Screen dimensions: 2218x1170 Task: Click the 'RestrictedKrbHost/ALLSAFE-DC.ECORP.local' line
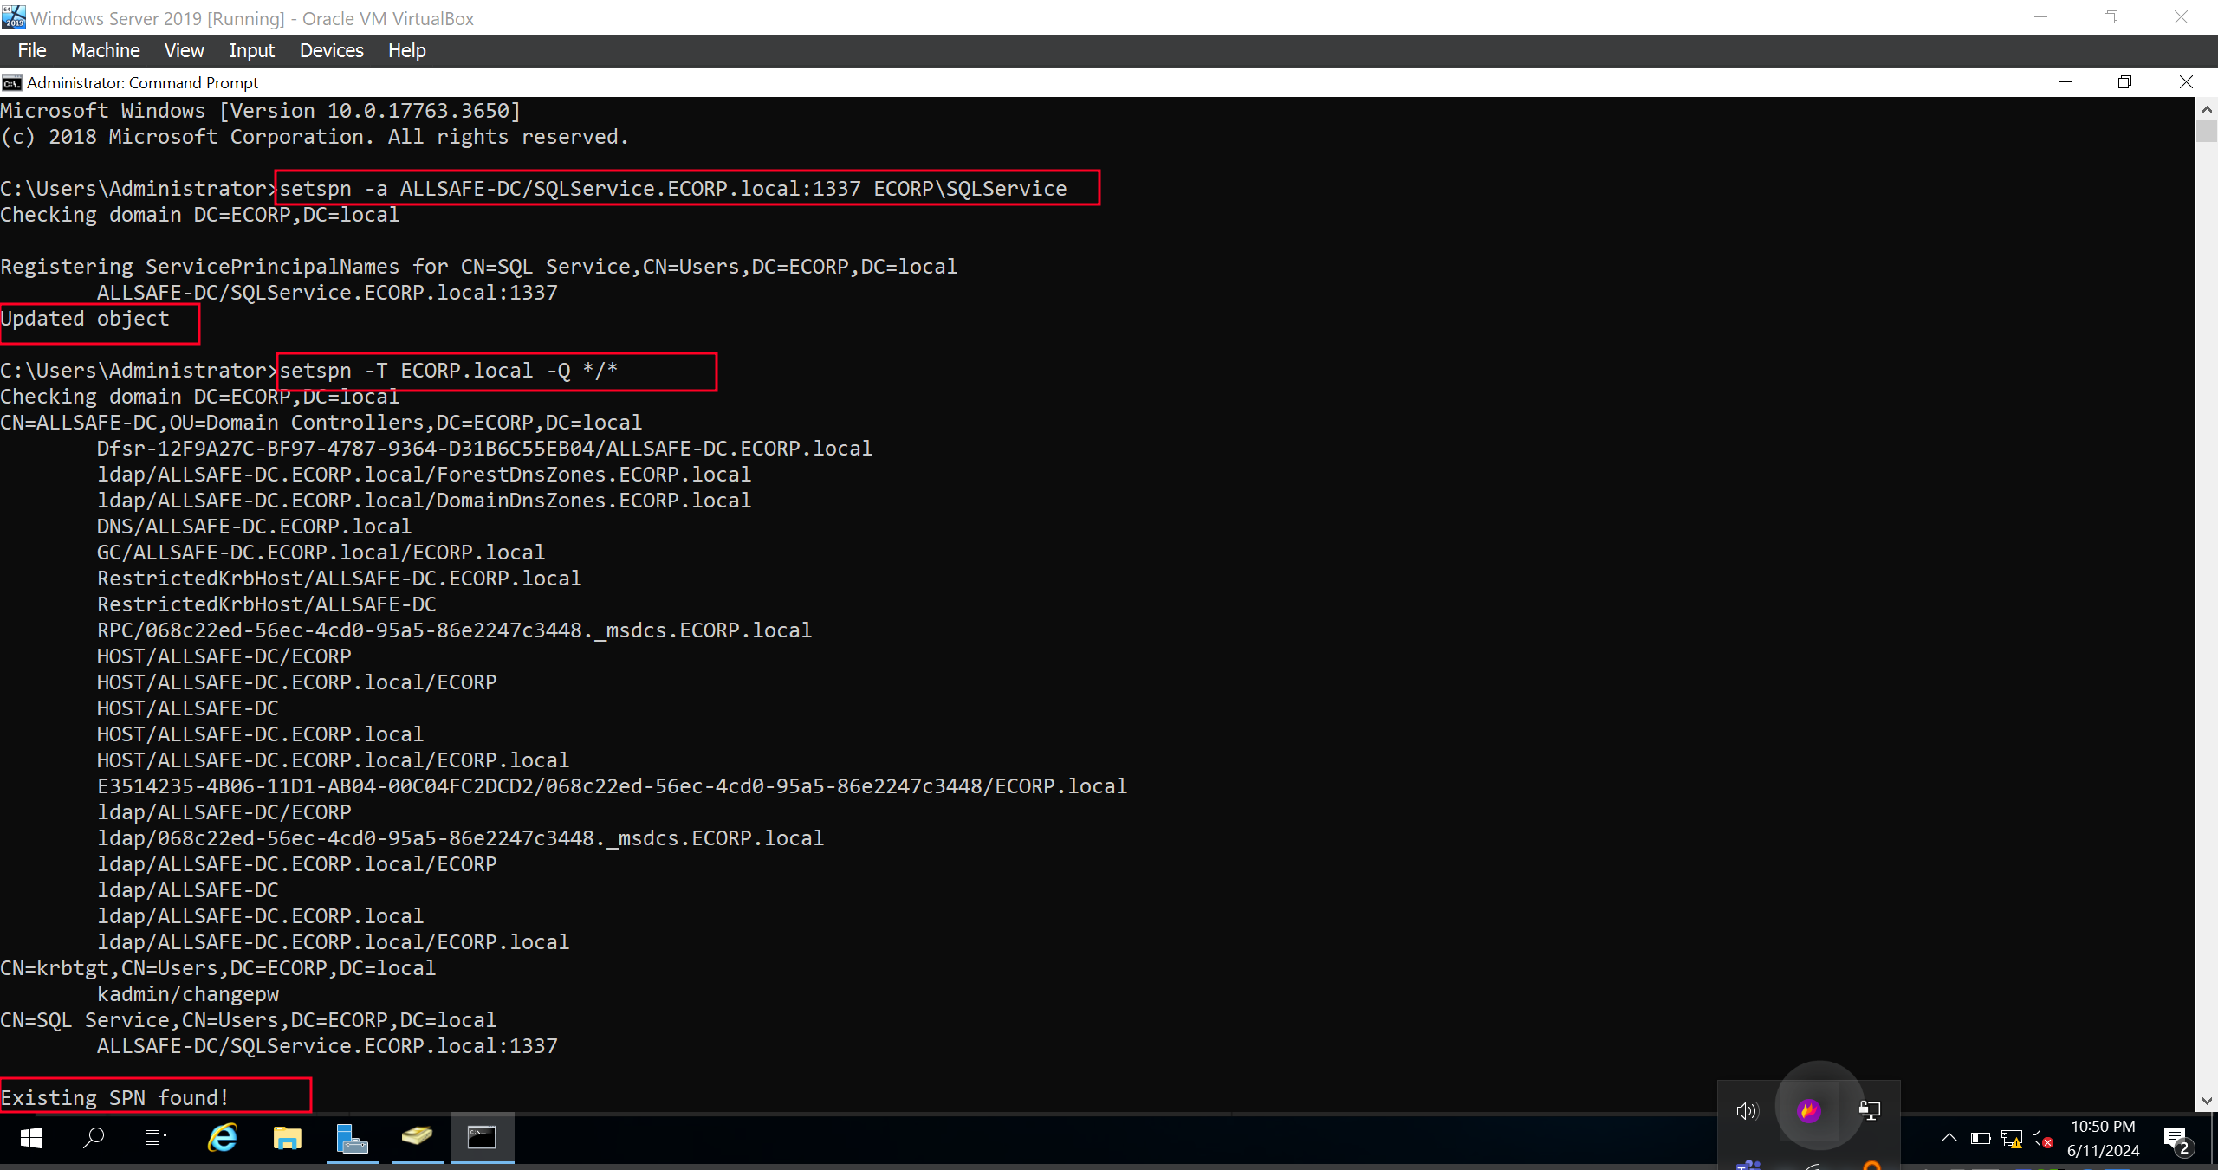pos(339,579)
